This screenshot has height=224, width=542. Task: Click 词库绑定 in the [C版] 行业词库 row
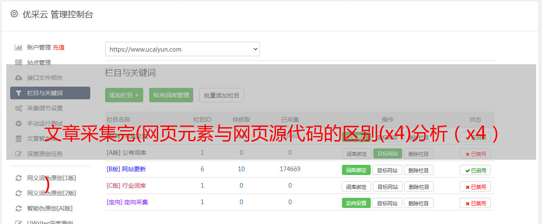356,186
